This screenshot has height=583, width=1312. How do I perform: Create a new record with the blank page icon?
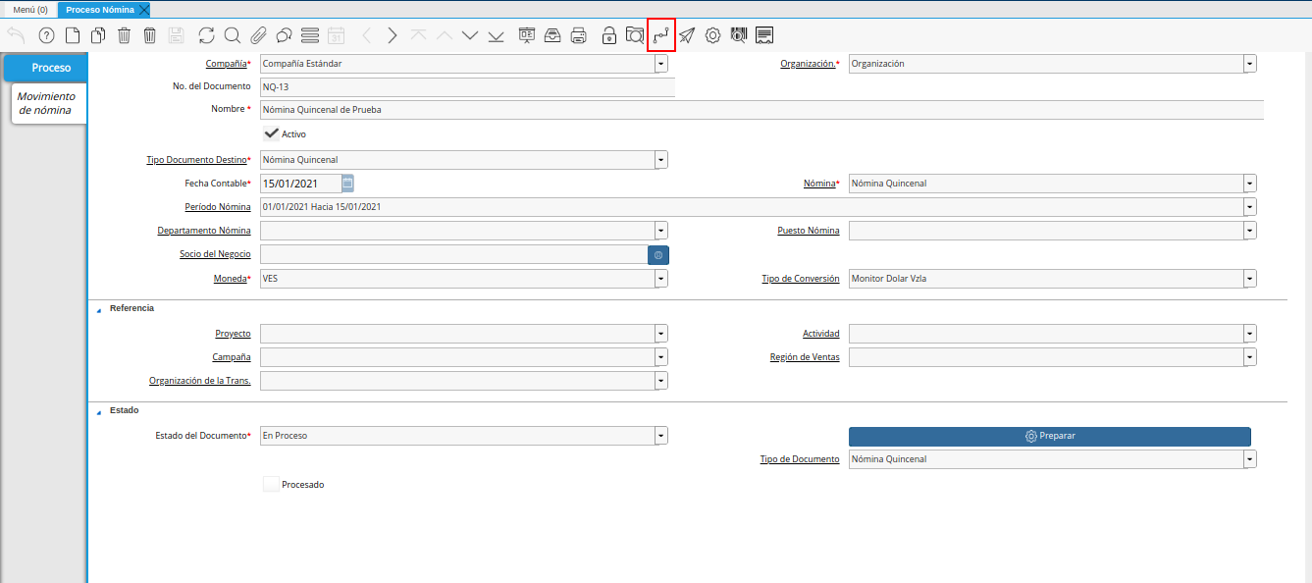(x=73, y=36)
